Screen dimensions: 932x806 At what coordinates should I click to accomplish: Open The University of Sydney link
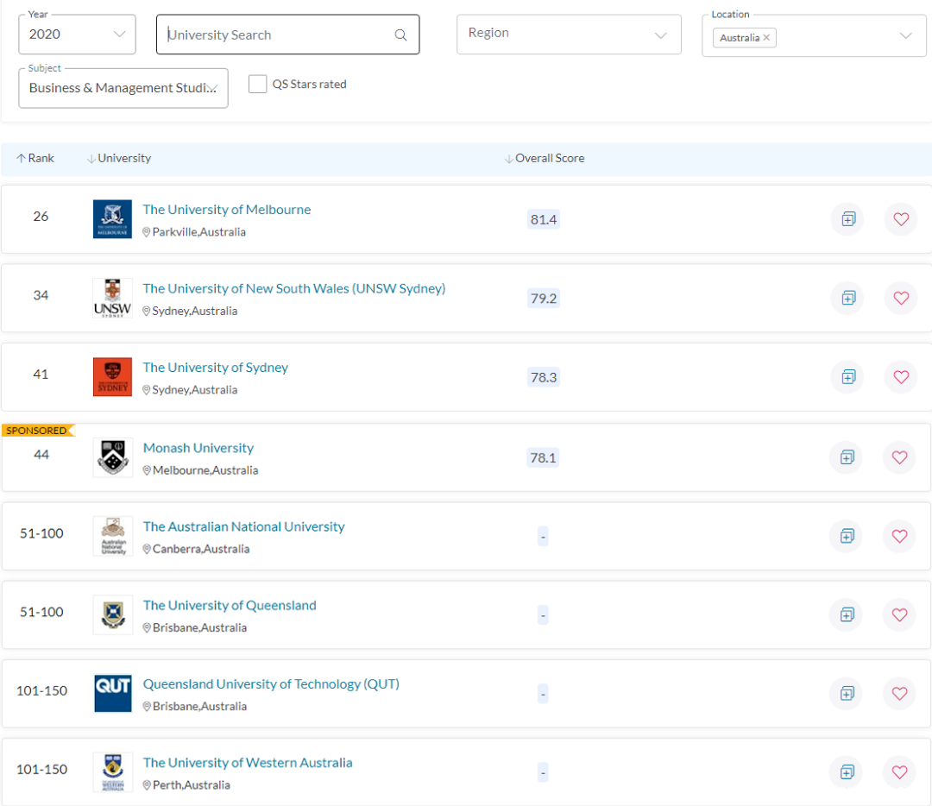tap(215, 368)
